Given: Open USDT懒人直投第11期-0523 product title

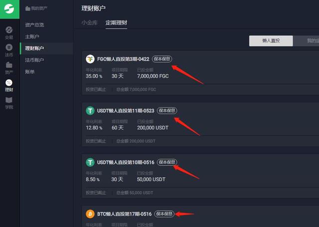Looking at the screenshot, I should coord(126,111).
